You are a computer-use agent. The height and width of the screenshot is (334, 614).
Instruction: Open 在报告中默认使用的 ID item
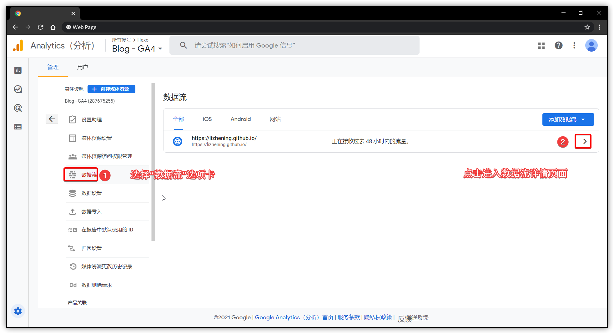(x=107, y=230)
